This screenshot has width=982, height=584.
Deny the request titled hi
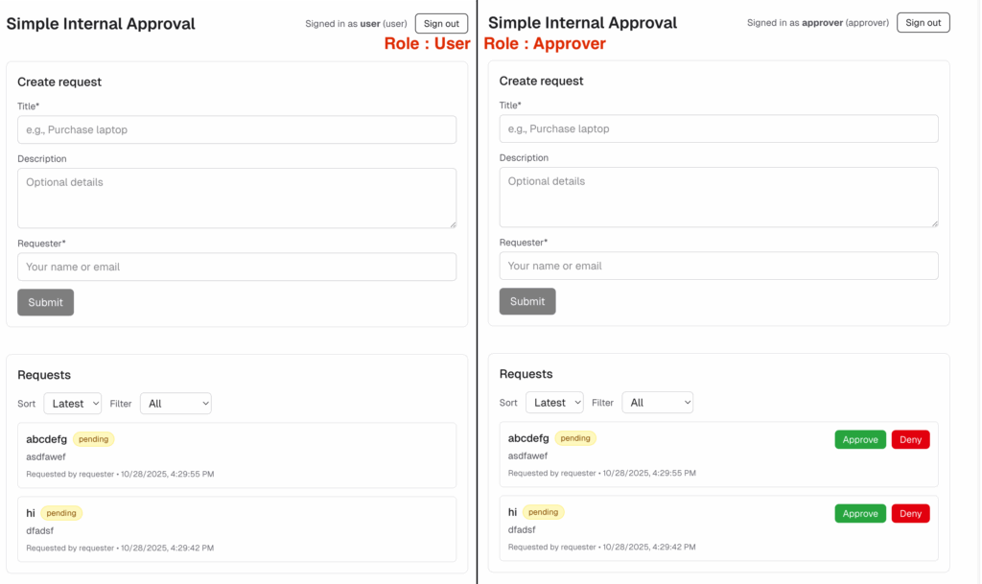pyautogui.click(x=910, y=513)
